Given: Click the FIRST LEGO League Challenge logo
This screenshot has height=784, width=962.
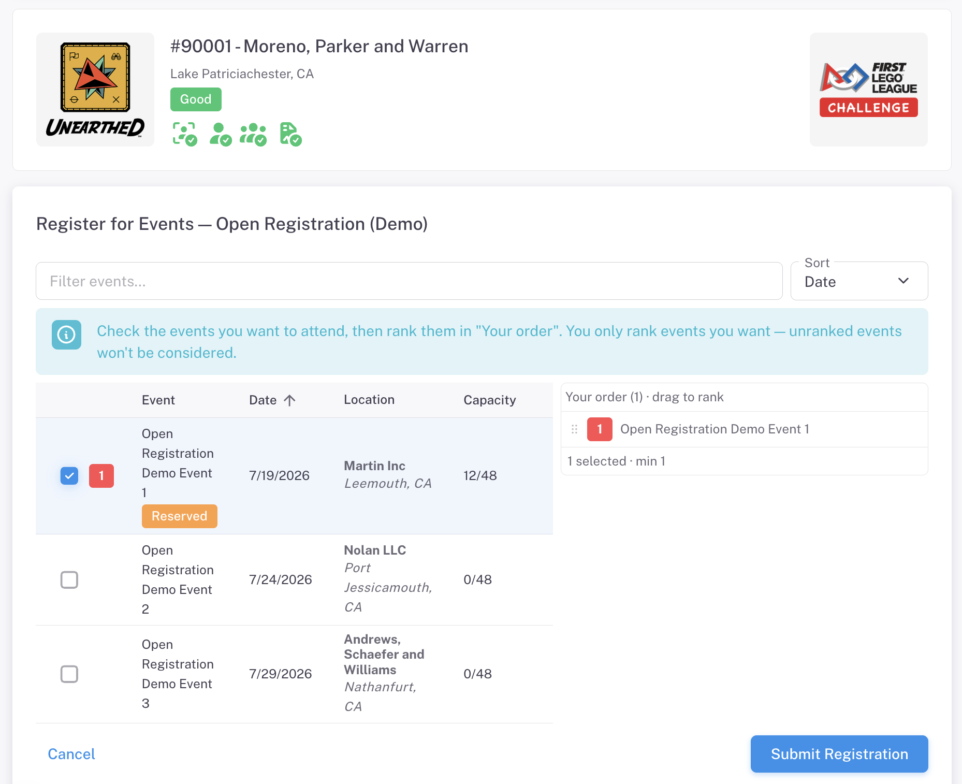Looking at the screenshot, I should click(869, 90).
